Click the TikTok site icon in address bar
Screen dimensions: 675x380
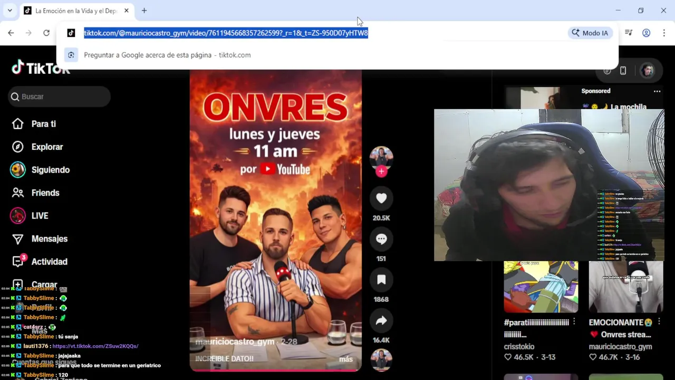[71, 33]
